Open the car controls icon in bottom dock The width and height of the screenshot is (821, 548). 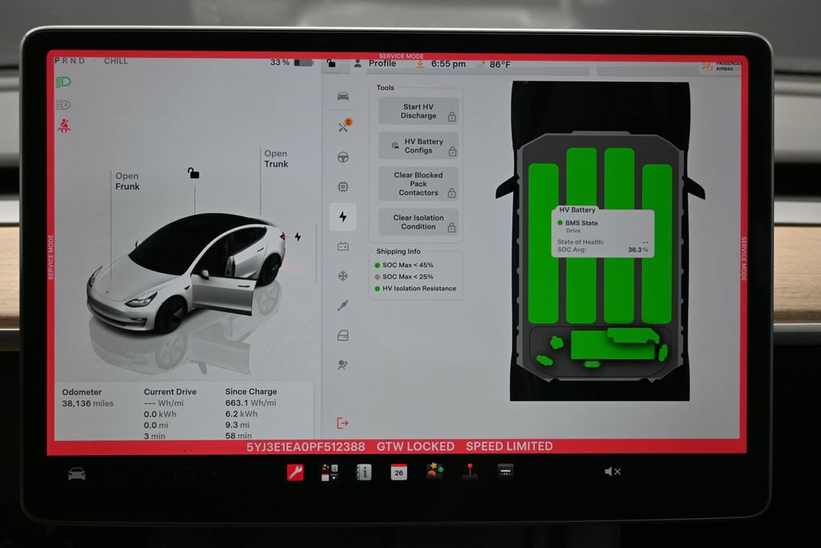(77, 473)
